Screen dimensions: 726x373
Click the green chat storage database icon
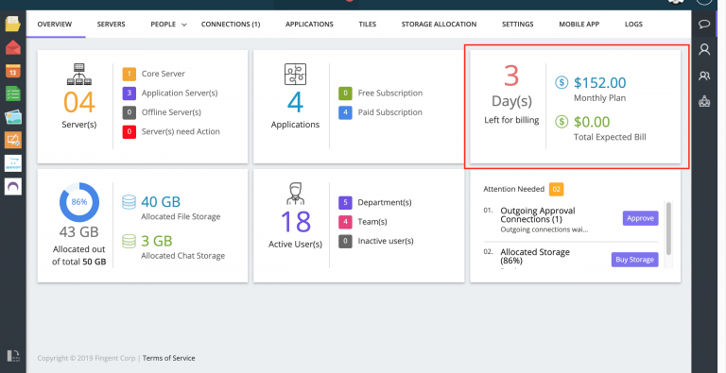click(x=129, y=241)
